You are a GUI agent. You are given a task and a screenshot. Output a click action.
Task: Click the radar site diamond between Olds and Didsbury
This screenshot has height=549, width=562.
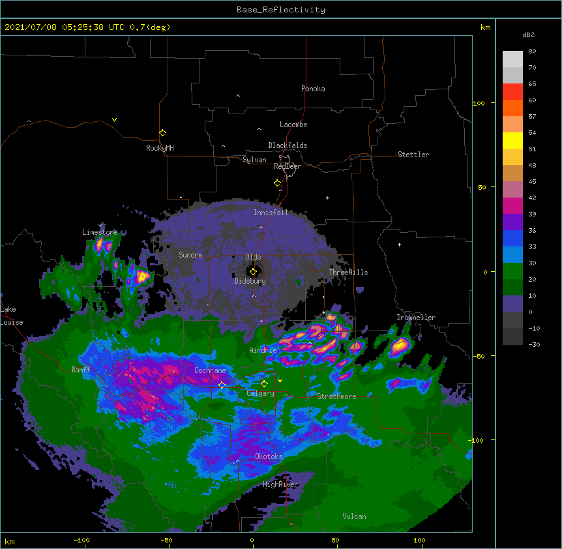pos(253,272)
